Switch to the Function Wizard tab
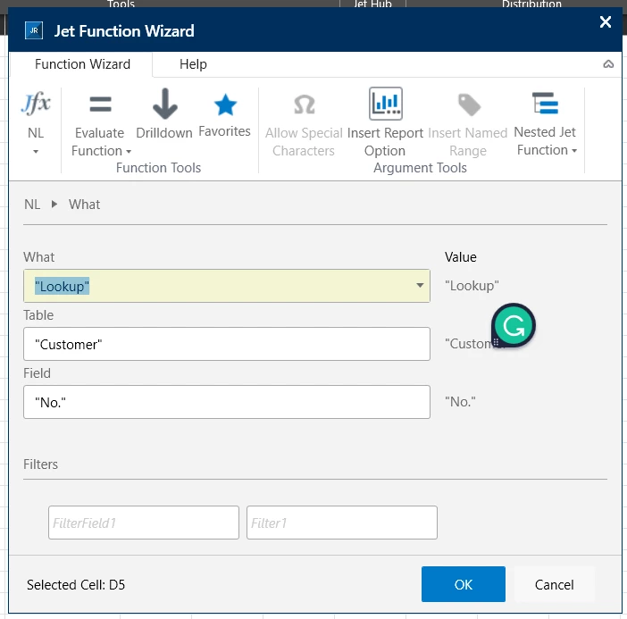Viewport: 627px width, 619px height. tap(82, 64)
